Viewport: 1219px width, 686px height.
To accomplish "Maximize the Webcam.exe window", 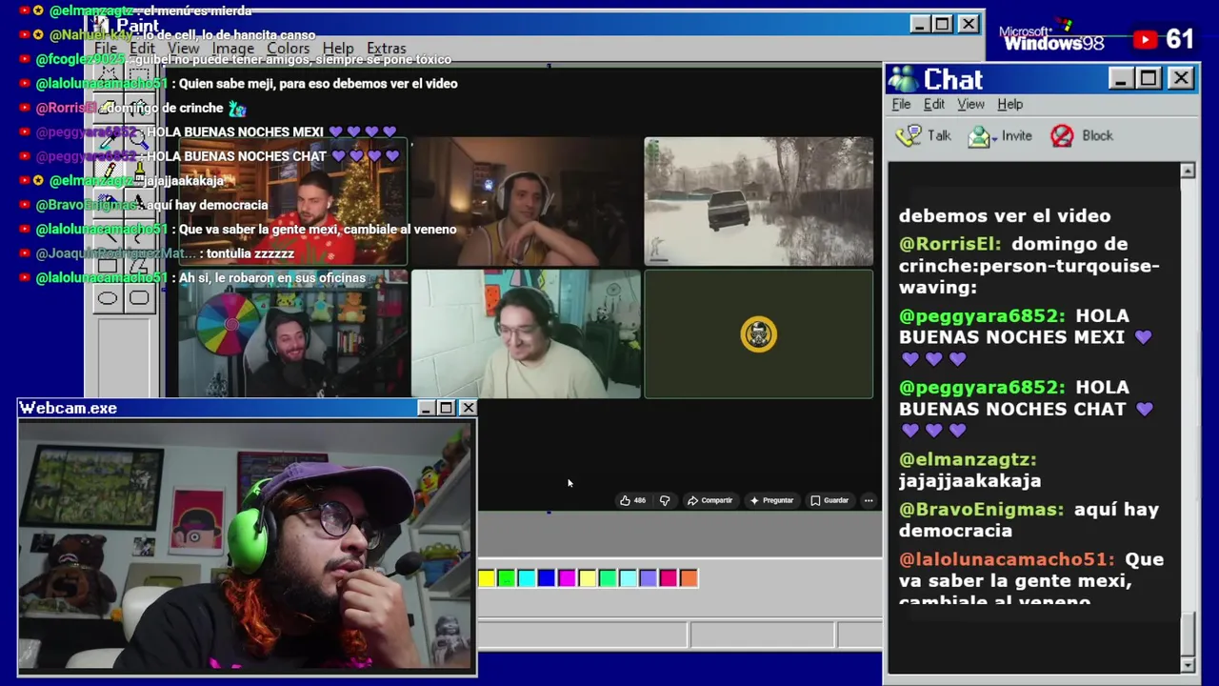I will click(x=446, y=408).
